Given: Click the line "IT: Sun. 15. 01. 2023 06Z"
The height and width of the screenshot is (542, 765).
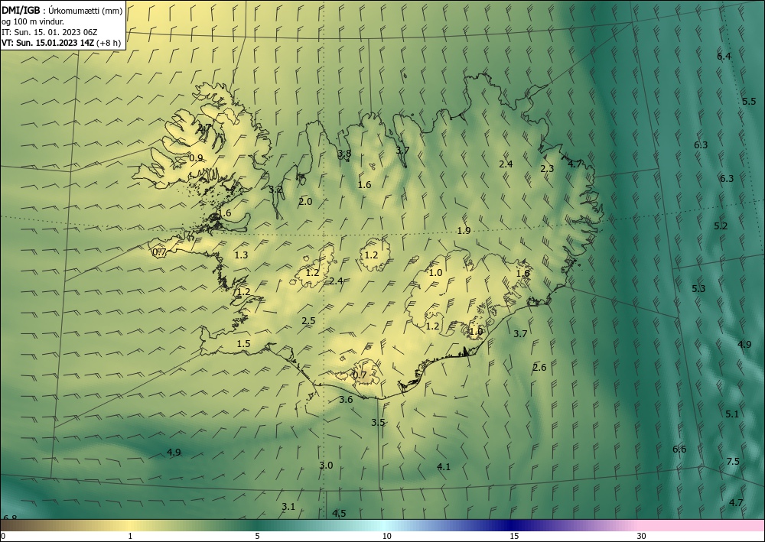Looking at the screenshot, I should (x=49, y=32).
